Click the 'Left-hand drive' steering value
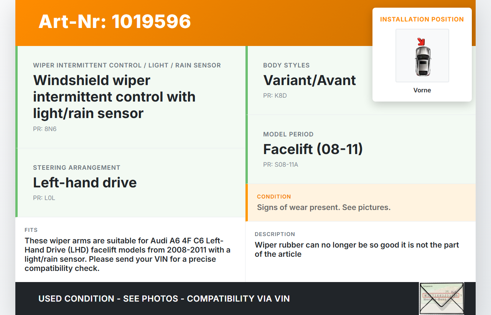Image resolution: width=491 pixels, height=315 pixels. (85, 182)
